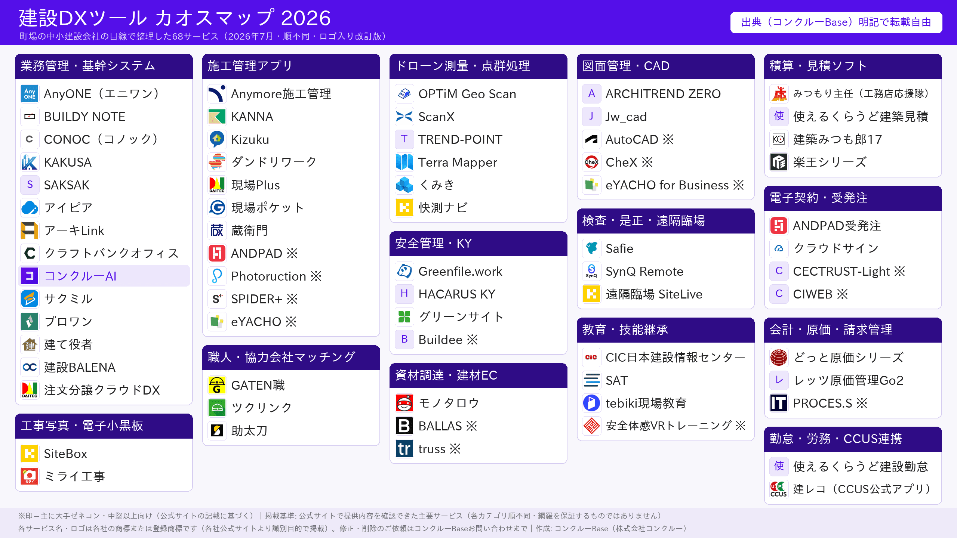Click the BUILDY NOTE text
The image size is (957, 538).
pyautogui.click(x=84, y=117)
